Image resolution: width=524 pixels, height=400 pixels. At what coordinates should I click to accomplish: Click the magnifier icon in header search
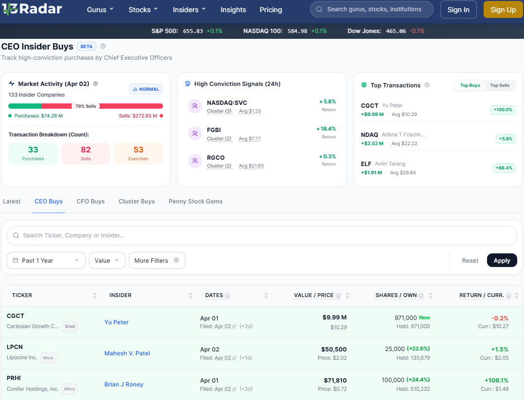[319, 9]
